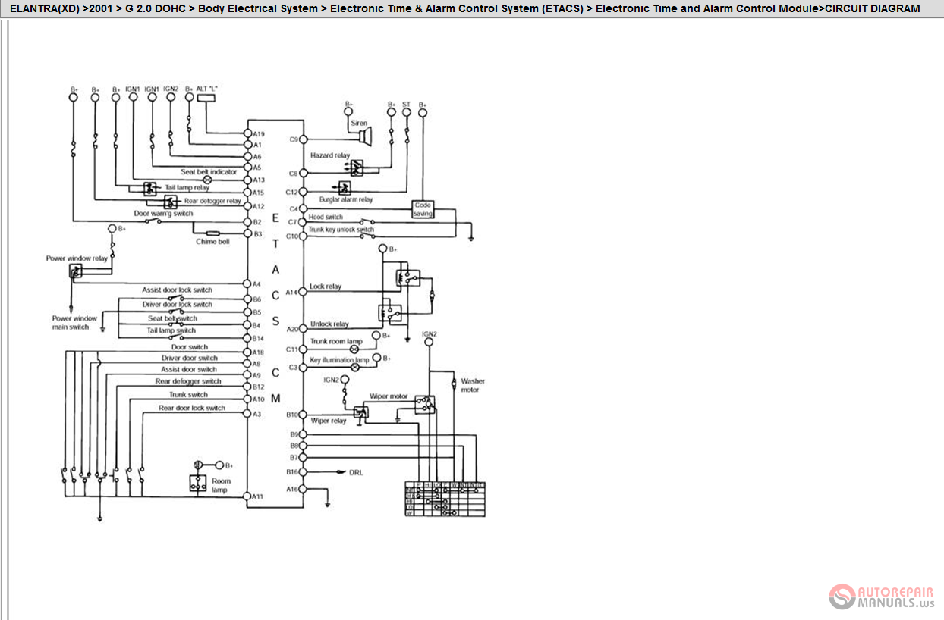Click the Unlock relay label

[x=329, y=324]
